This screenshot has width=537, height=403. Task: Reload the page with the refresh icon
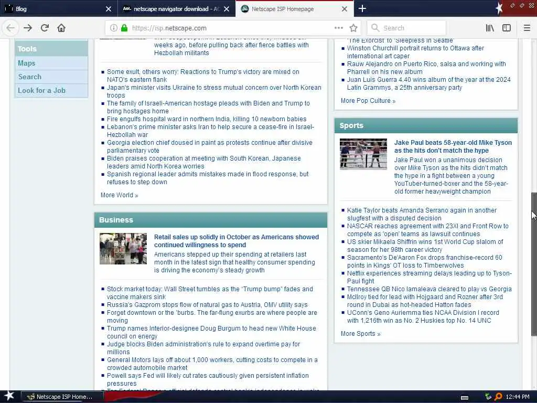click(x=45, y=28)
